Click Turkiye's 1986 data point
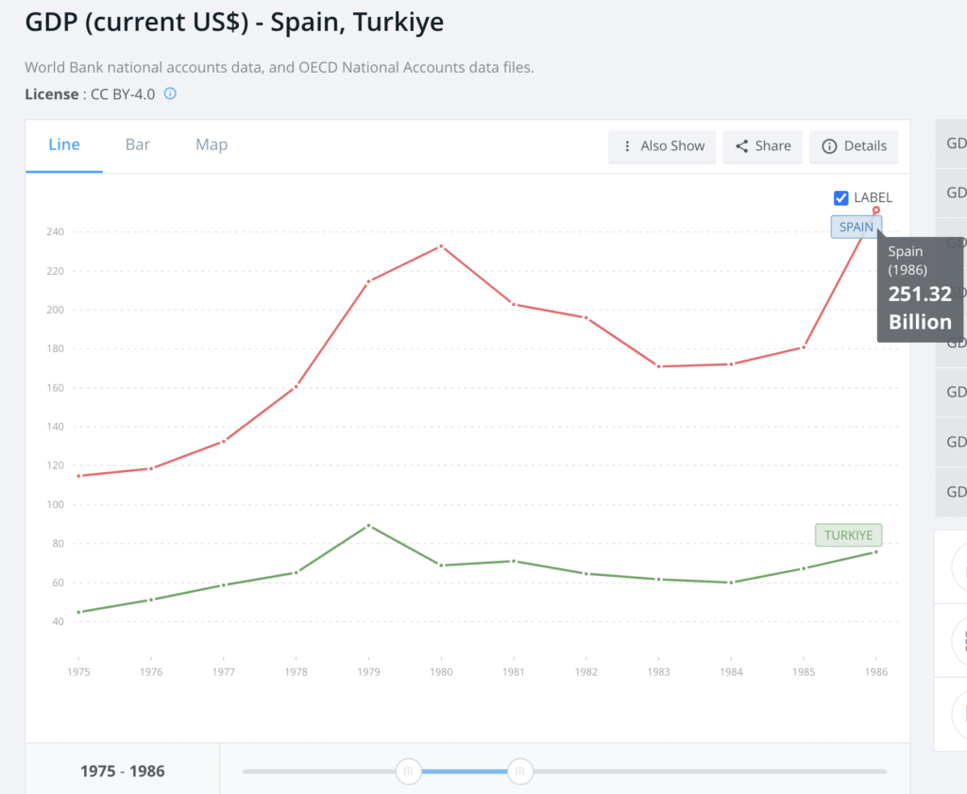The image size is (967, 794). click(x=876, y=551)
